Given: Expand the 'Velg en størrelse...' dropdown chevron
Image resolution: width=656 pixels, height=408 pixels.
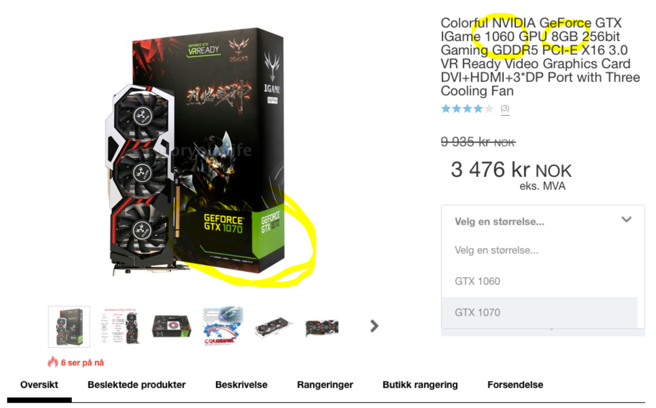Looking at the screenshot, I should click(626, 220).
